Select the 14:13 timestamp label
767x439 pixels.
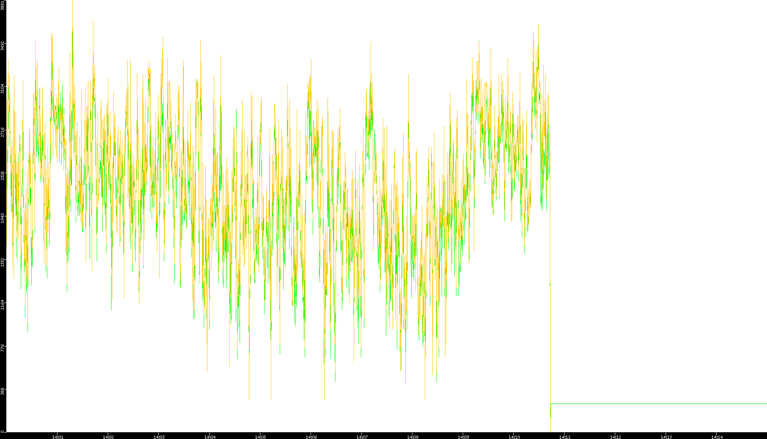tap(666, 436)
